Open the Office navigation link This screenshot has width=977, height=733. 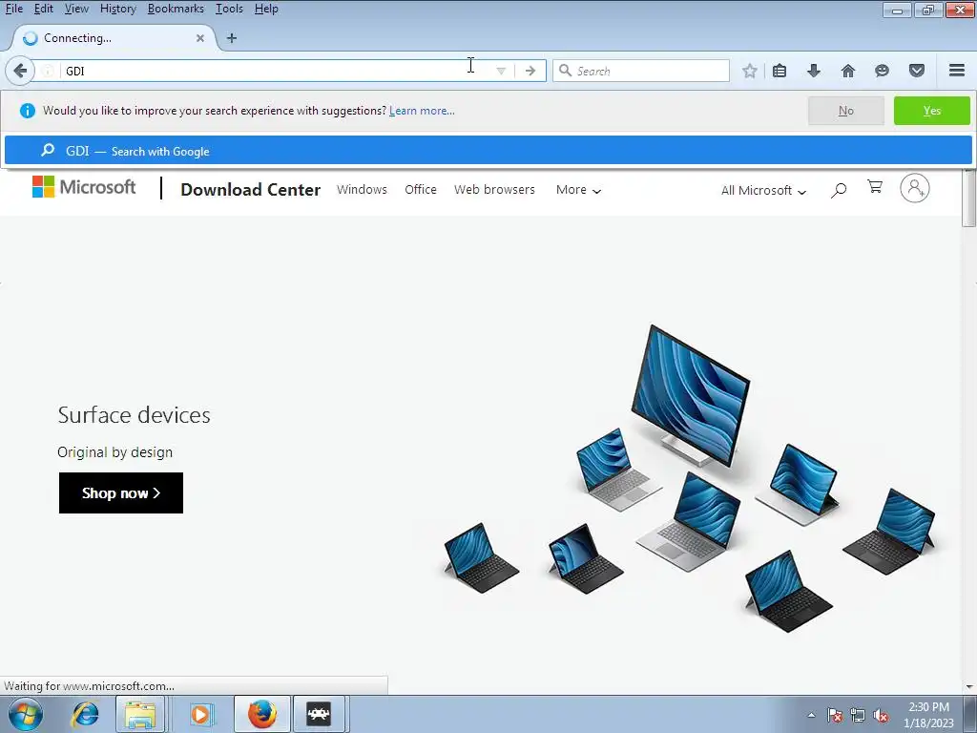421,190
